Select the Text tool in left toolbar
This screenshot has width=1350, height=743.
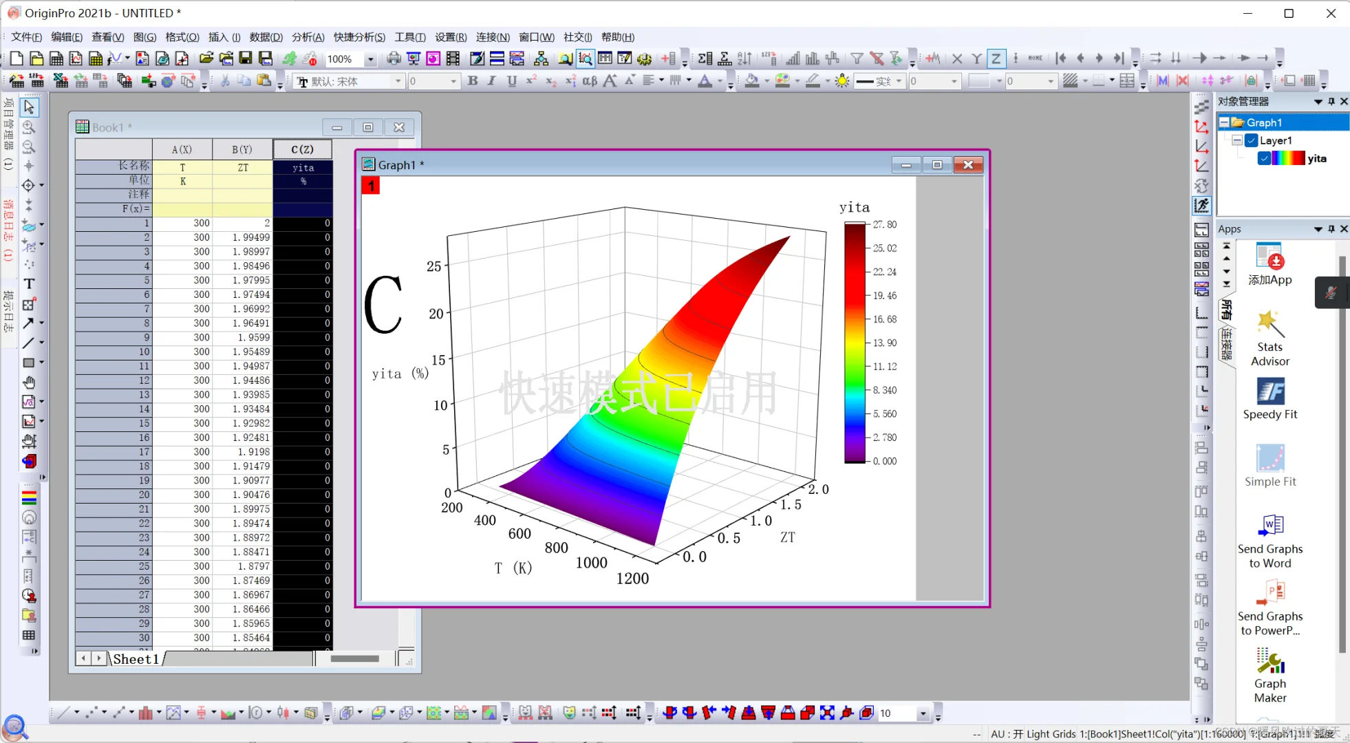point(29,283)
